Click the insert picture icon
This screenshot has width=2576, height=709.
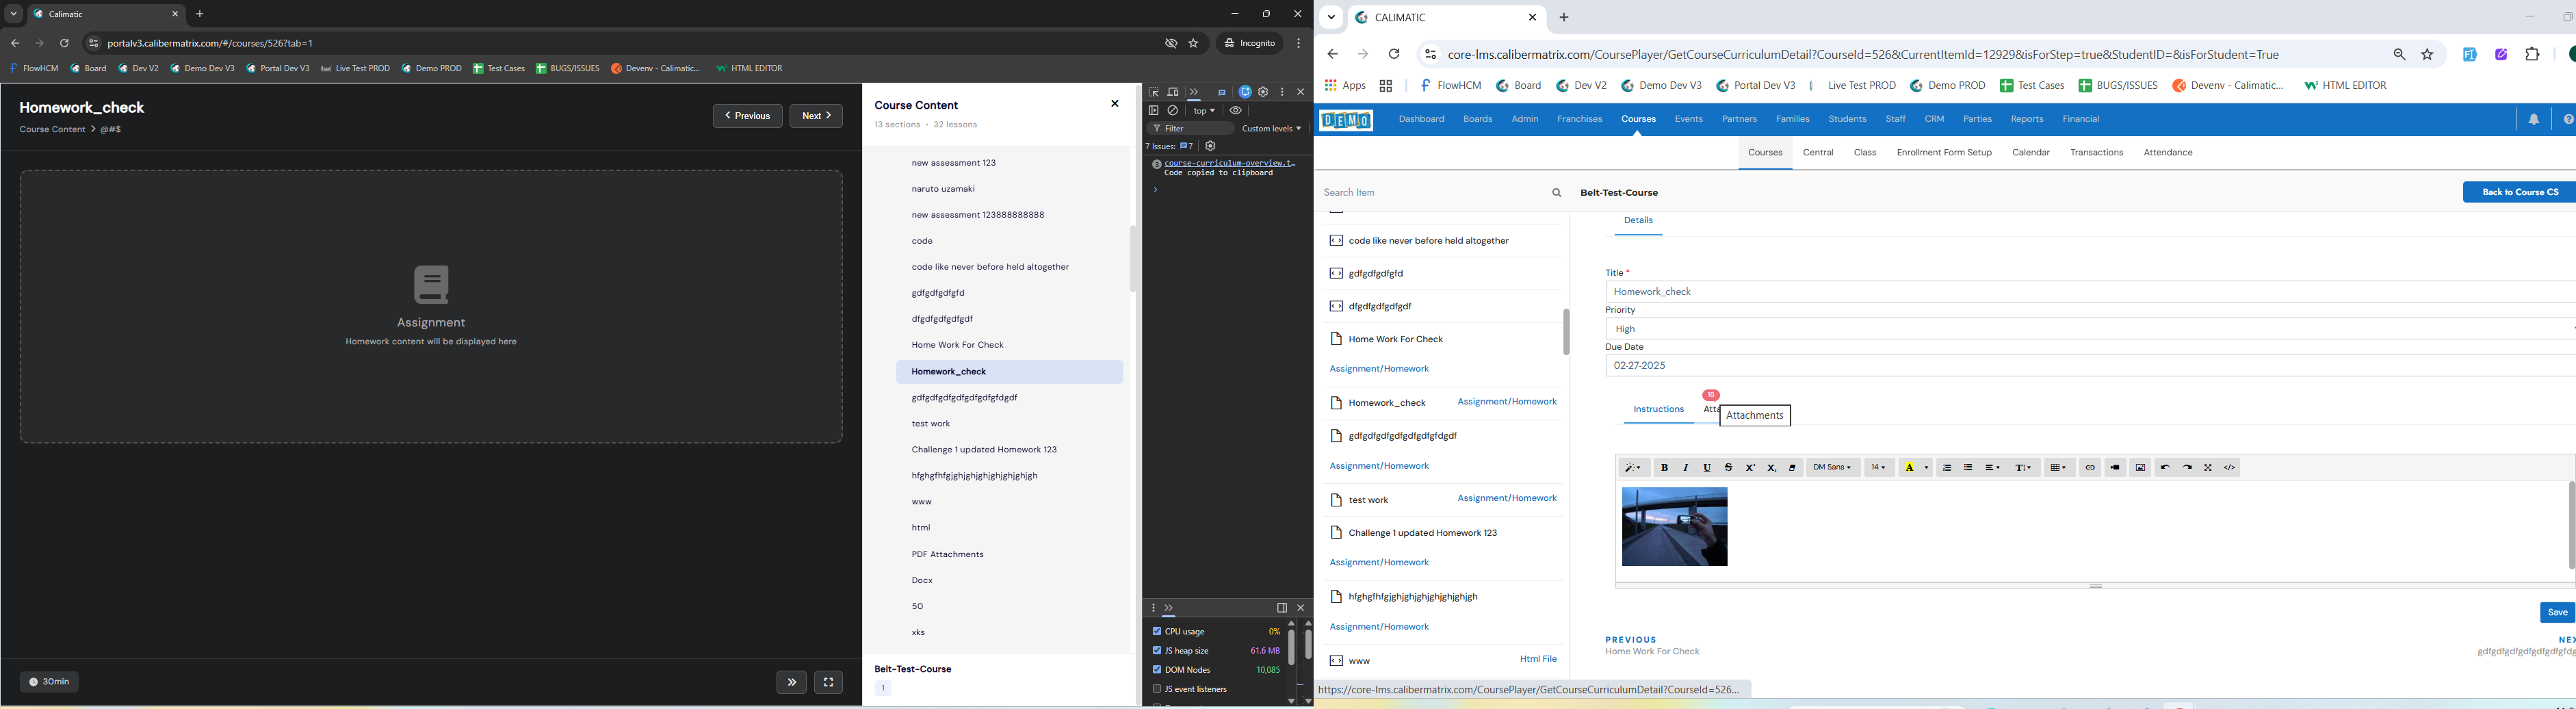pos(2140,468)
